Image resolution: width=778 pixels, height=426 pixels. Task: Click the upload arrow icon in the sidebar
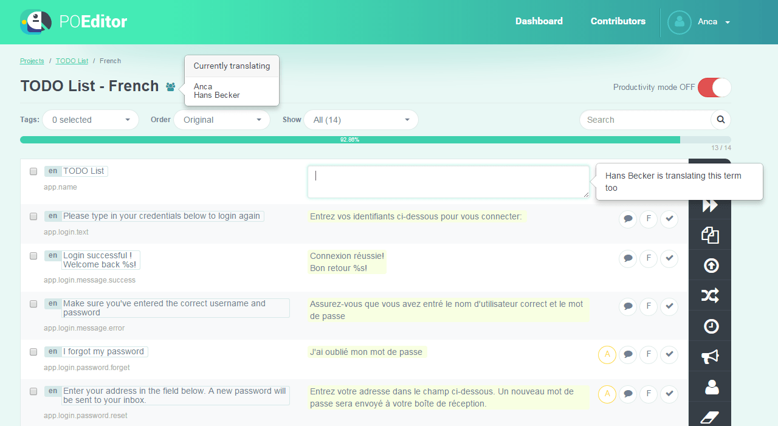tap(709, 264)
